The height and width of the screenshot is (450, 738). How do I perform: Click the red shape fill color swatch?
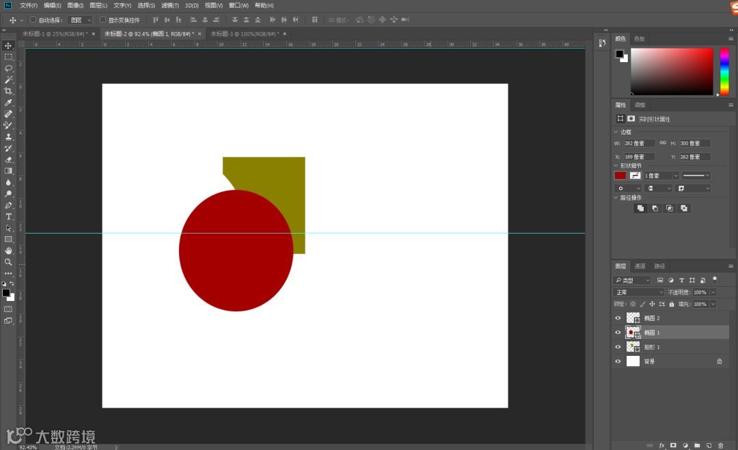click(620, 175)
